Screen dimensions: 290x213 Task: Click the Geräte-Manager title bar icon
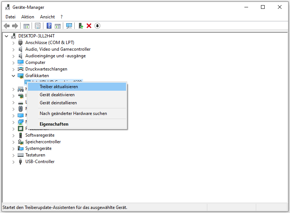[8, 7]
